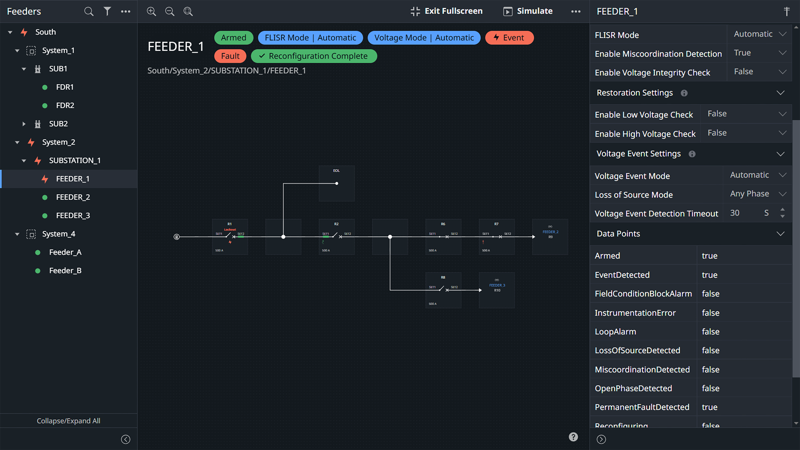The height and width of the screenshot is (450, 800).
Task: Click Exit Fullscreen button
Action: 446,11
